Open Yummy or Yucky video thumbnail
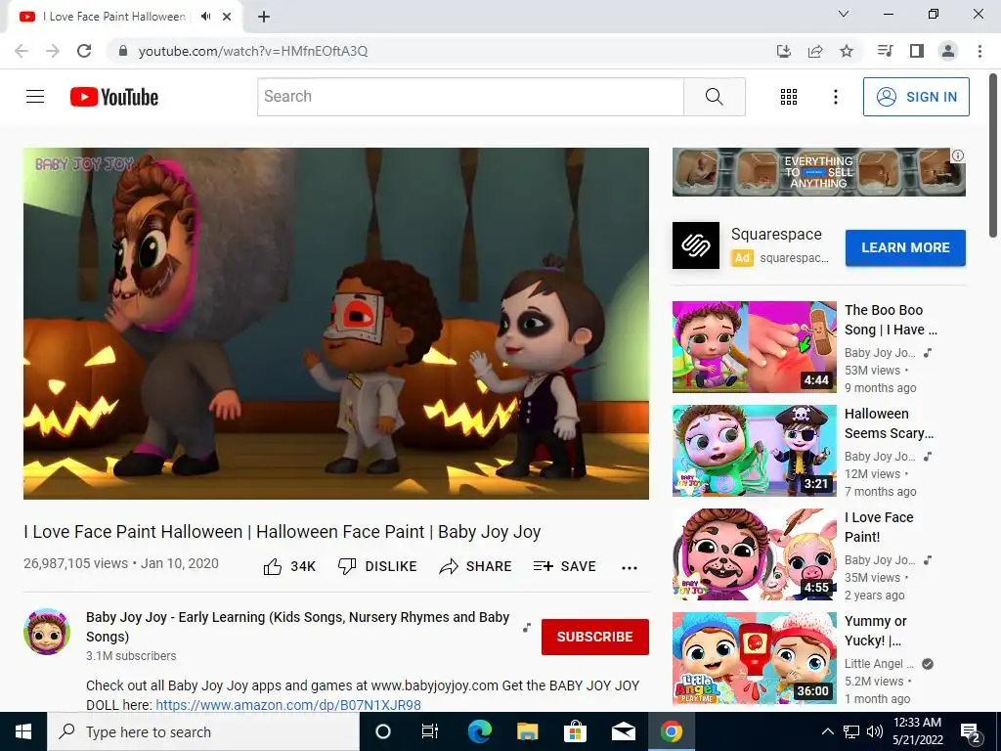The image size is (1001, 751). coord(754,658)
